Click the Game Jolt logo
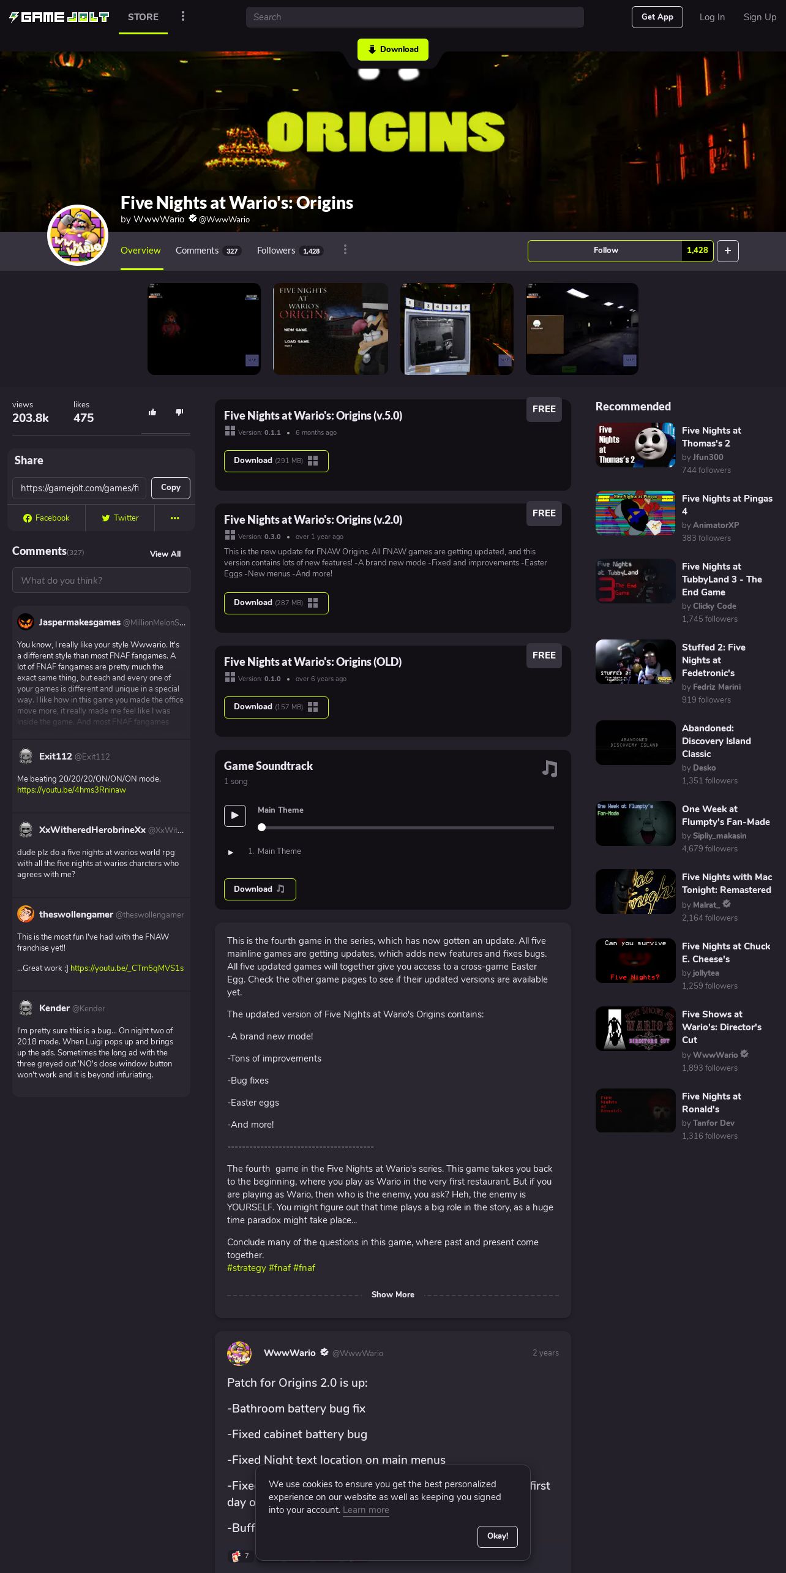Screen dimensions: 786x1573 coord(59,17)
